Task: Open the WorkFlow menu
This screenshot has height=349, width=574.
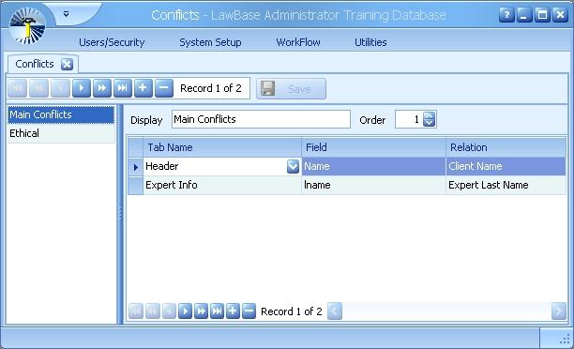Action: click(298, 42)
